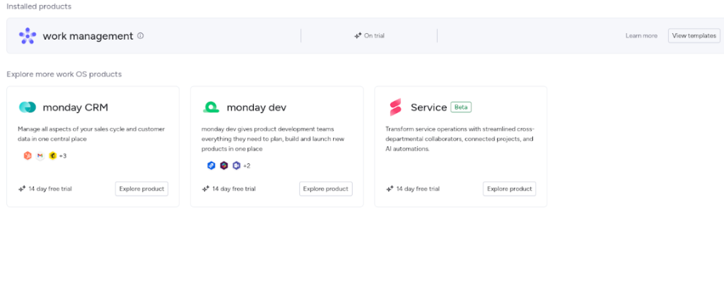The width and height of the screenshot is (724, 289).
Task: Show the +2 more integrations in monday dev
Action: pos(247,166)
